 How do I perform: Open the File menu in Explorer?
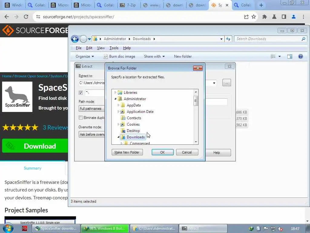click(79, 48)
